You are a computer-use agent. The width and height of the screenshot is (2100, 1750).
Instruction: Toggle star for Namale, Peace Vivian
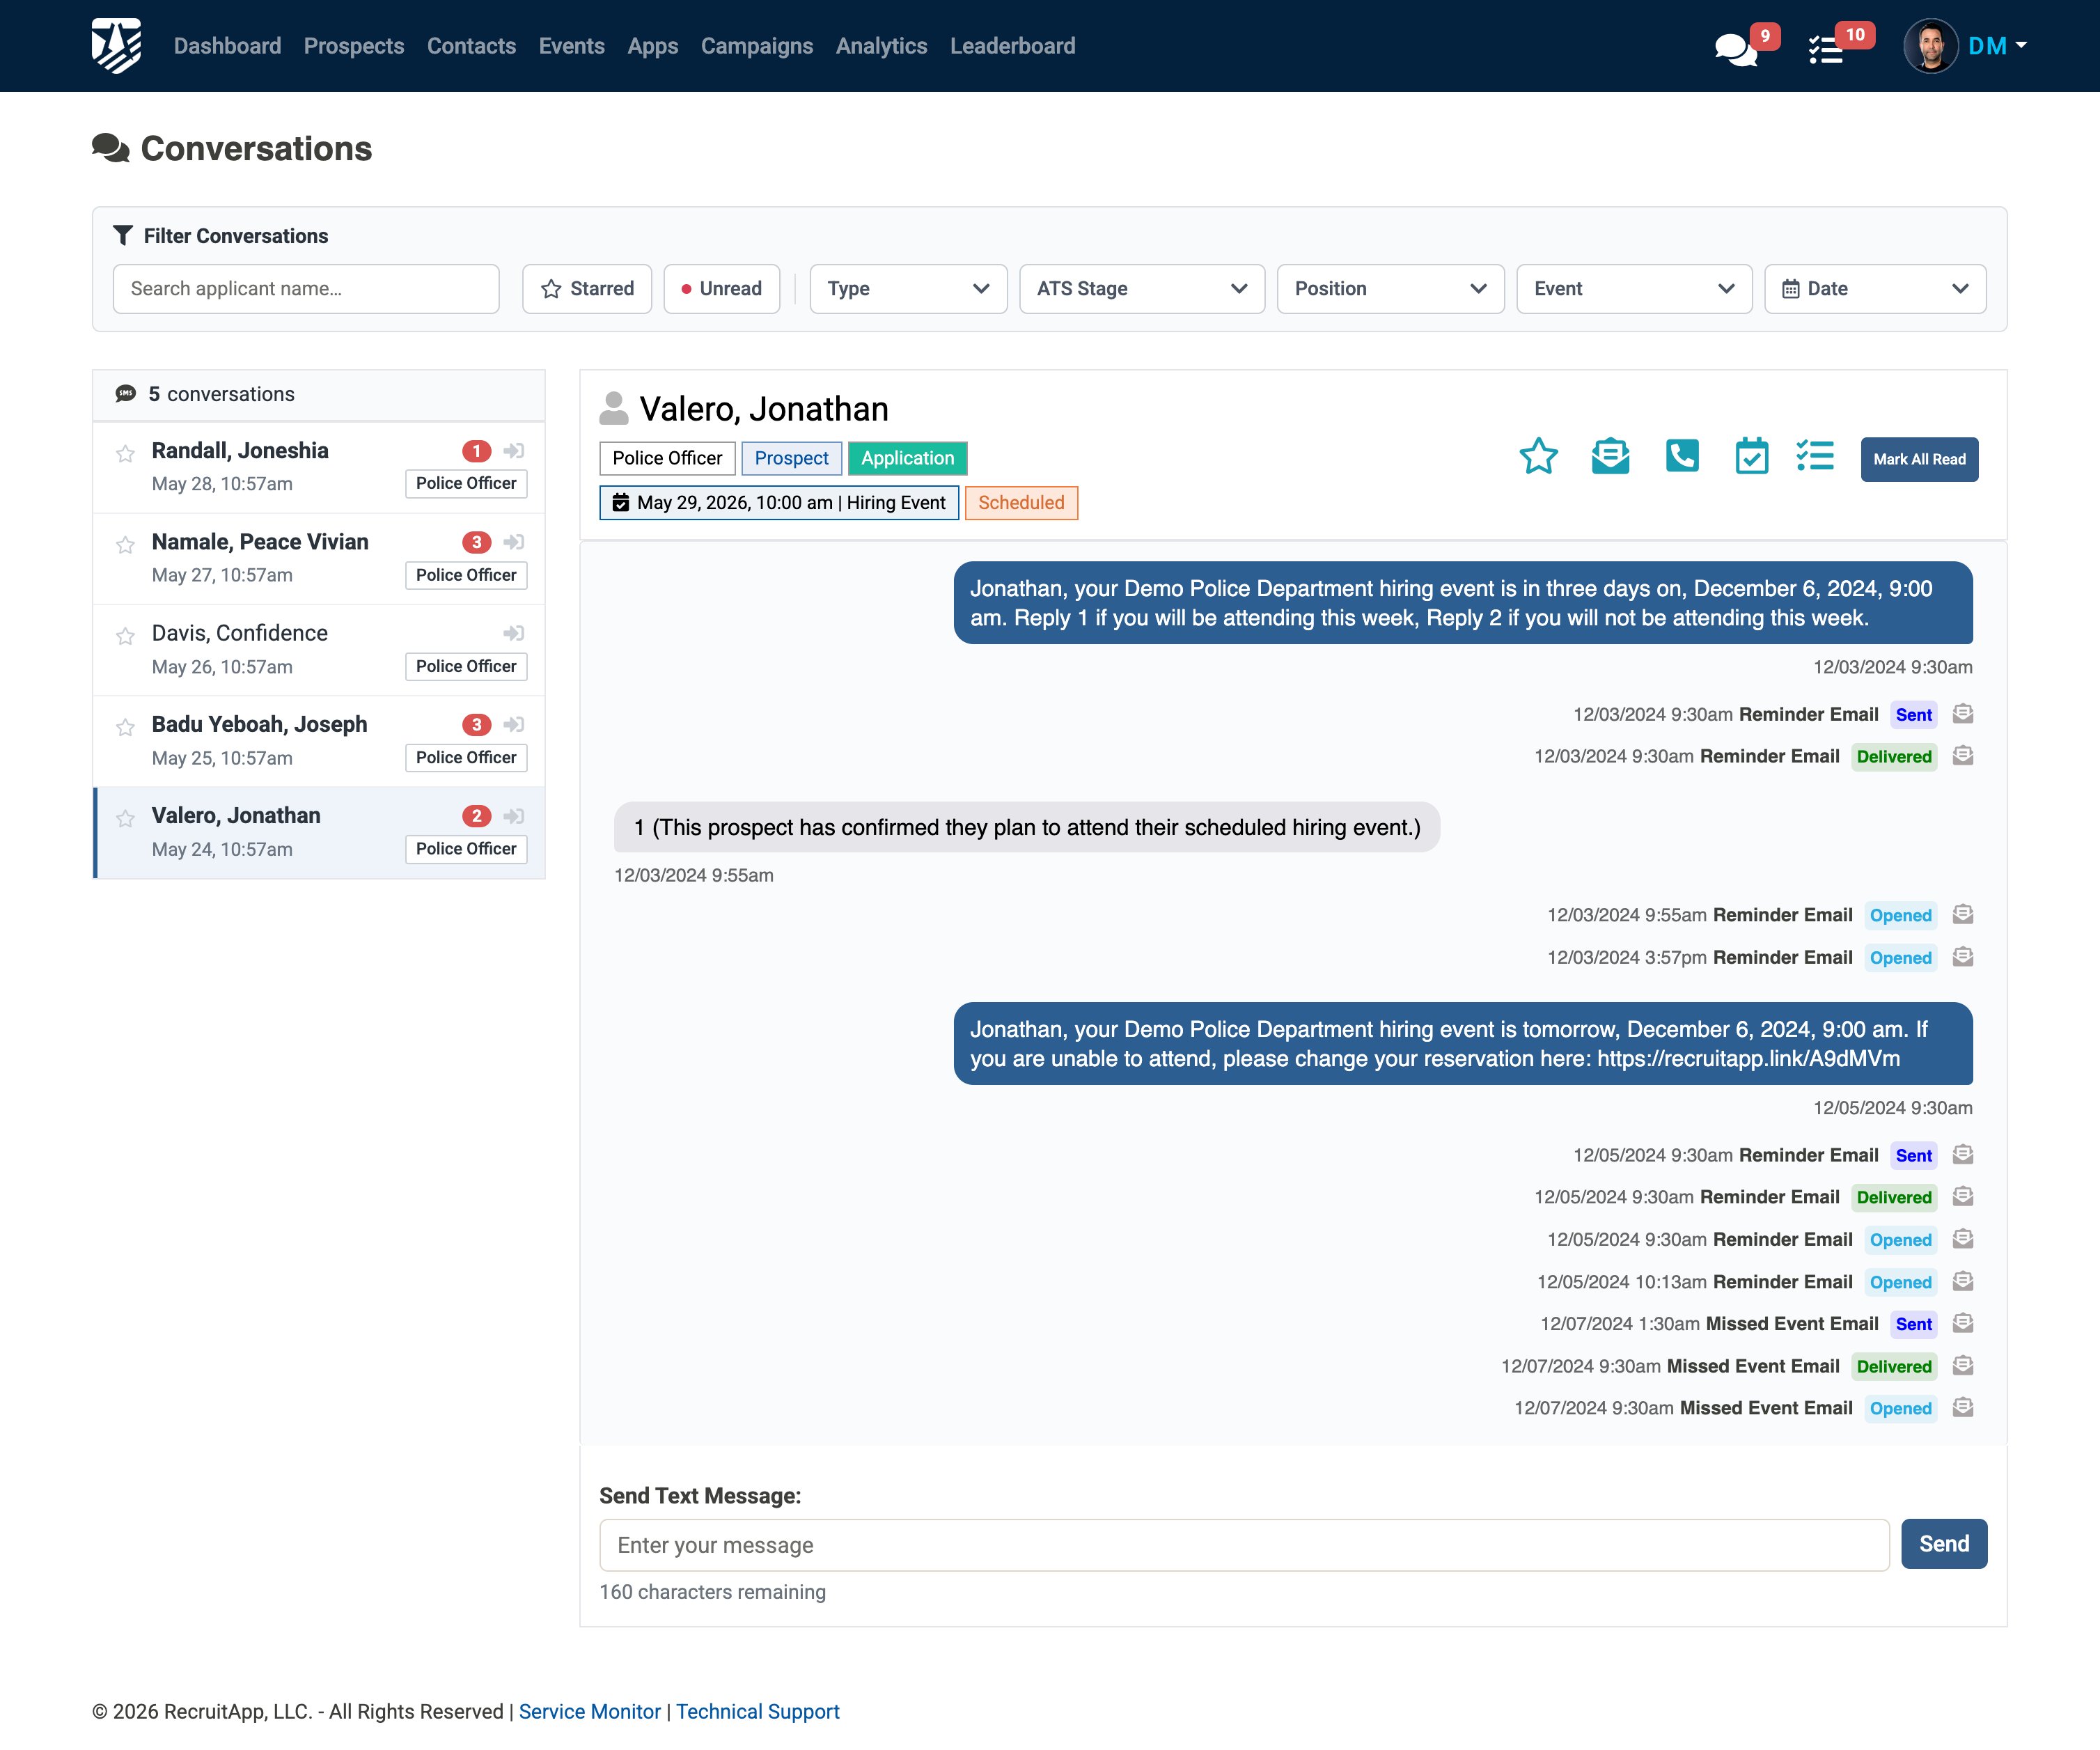click(x=125, y=545)
